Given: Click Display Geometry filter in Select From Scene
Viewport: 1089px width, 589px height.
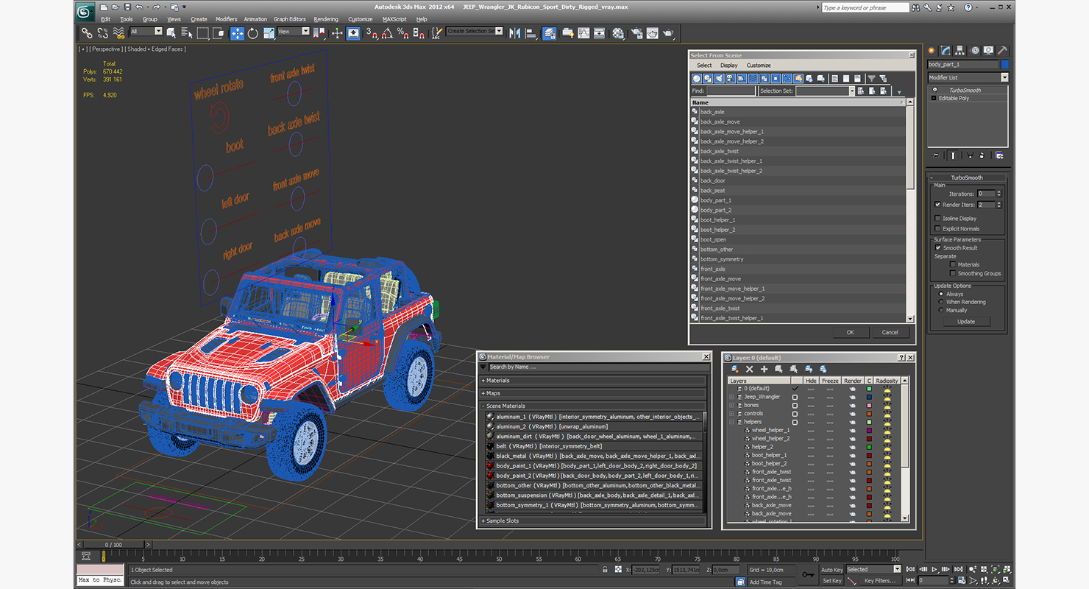Looking at the screenshot, I should [697, 78].
